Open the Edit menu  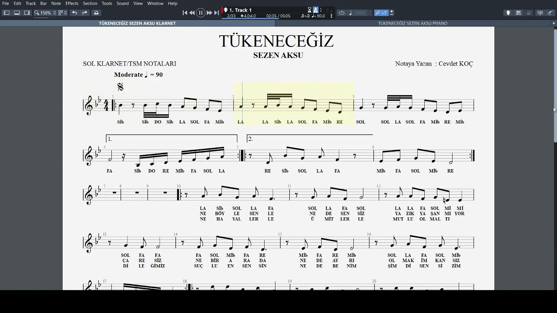click(x=17, y=3)
